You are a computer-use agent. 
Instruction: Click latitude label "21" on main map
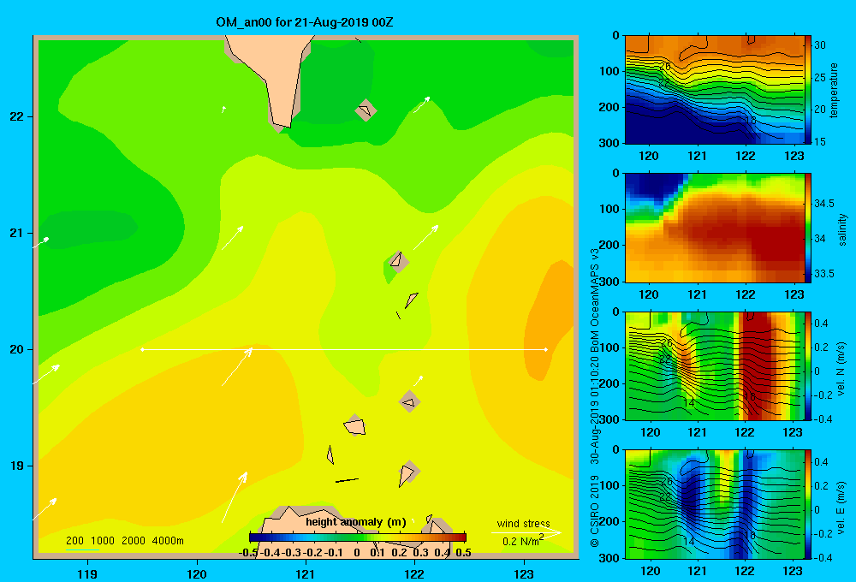point(16,233)
